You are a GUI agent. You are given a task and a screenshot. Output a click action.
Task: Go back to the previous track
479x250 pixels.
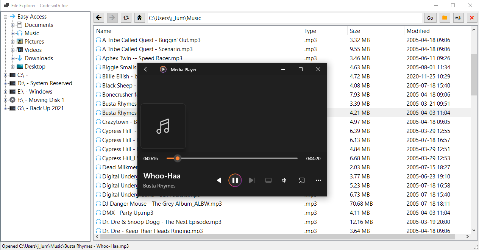pos(218,180)
